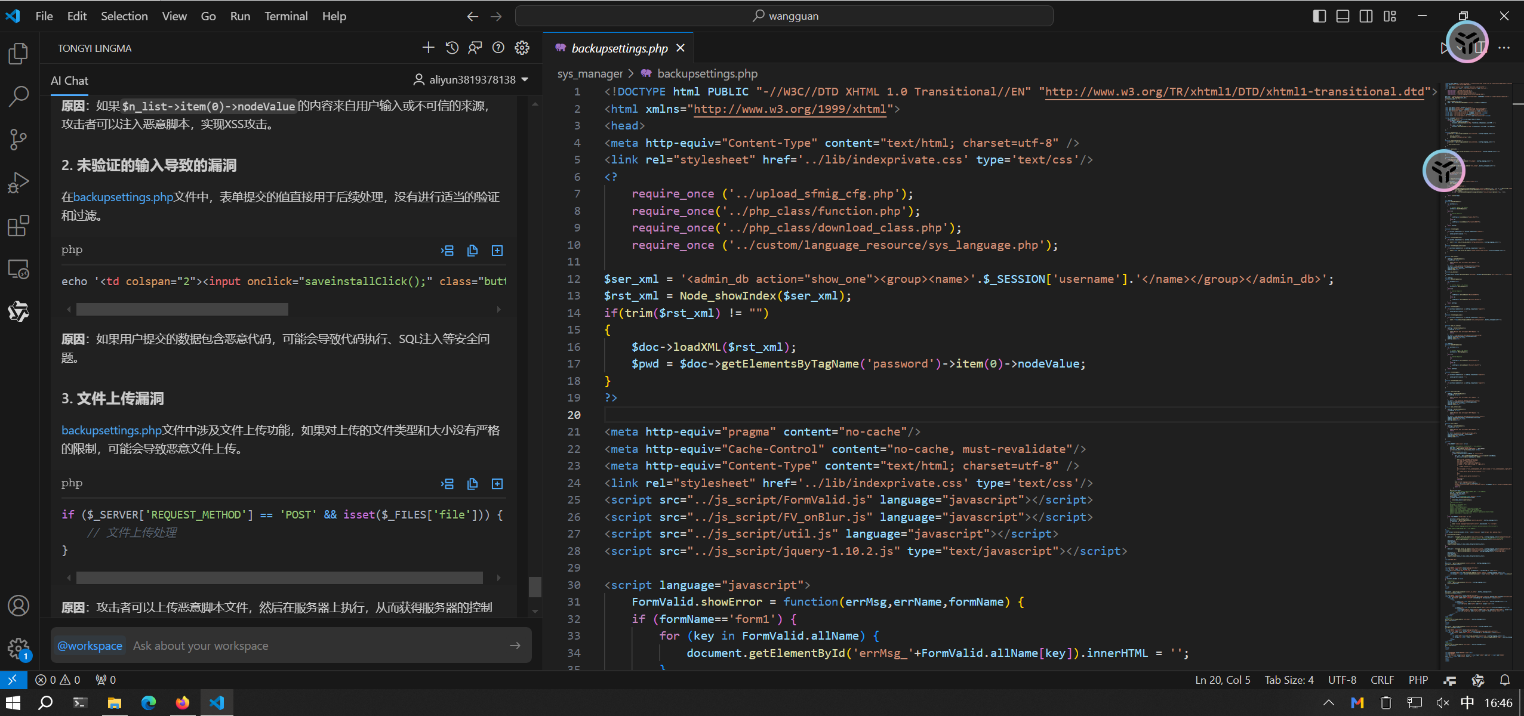Screen dimensions: 1524x716
Task: Open the Explorer view in activity bar
Action: coord(19,54)
